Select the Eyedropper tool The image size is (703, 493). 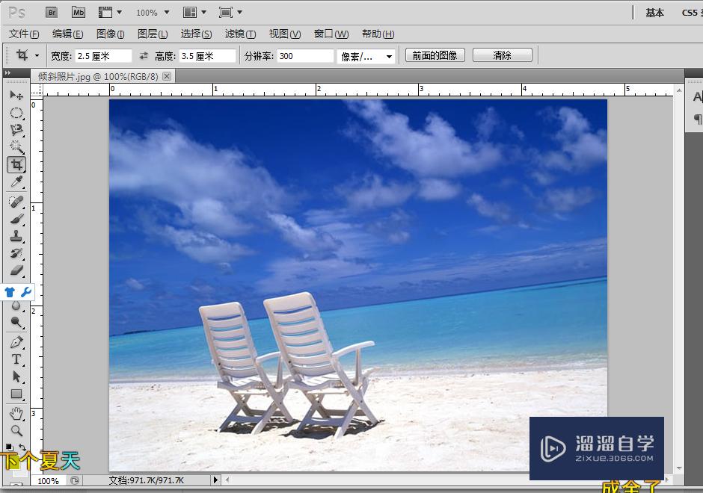16,183
